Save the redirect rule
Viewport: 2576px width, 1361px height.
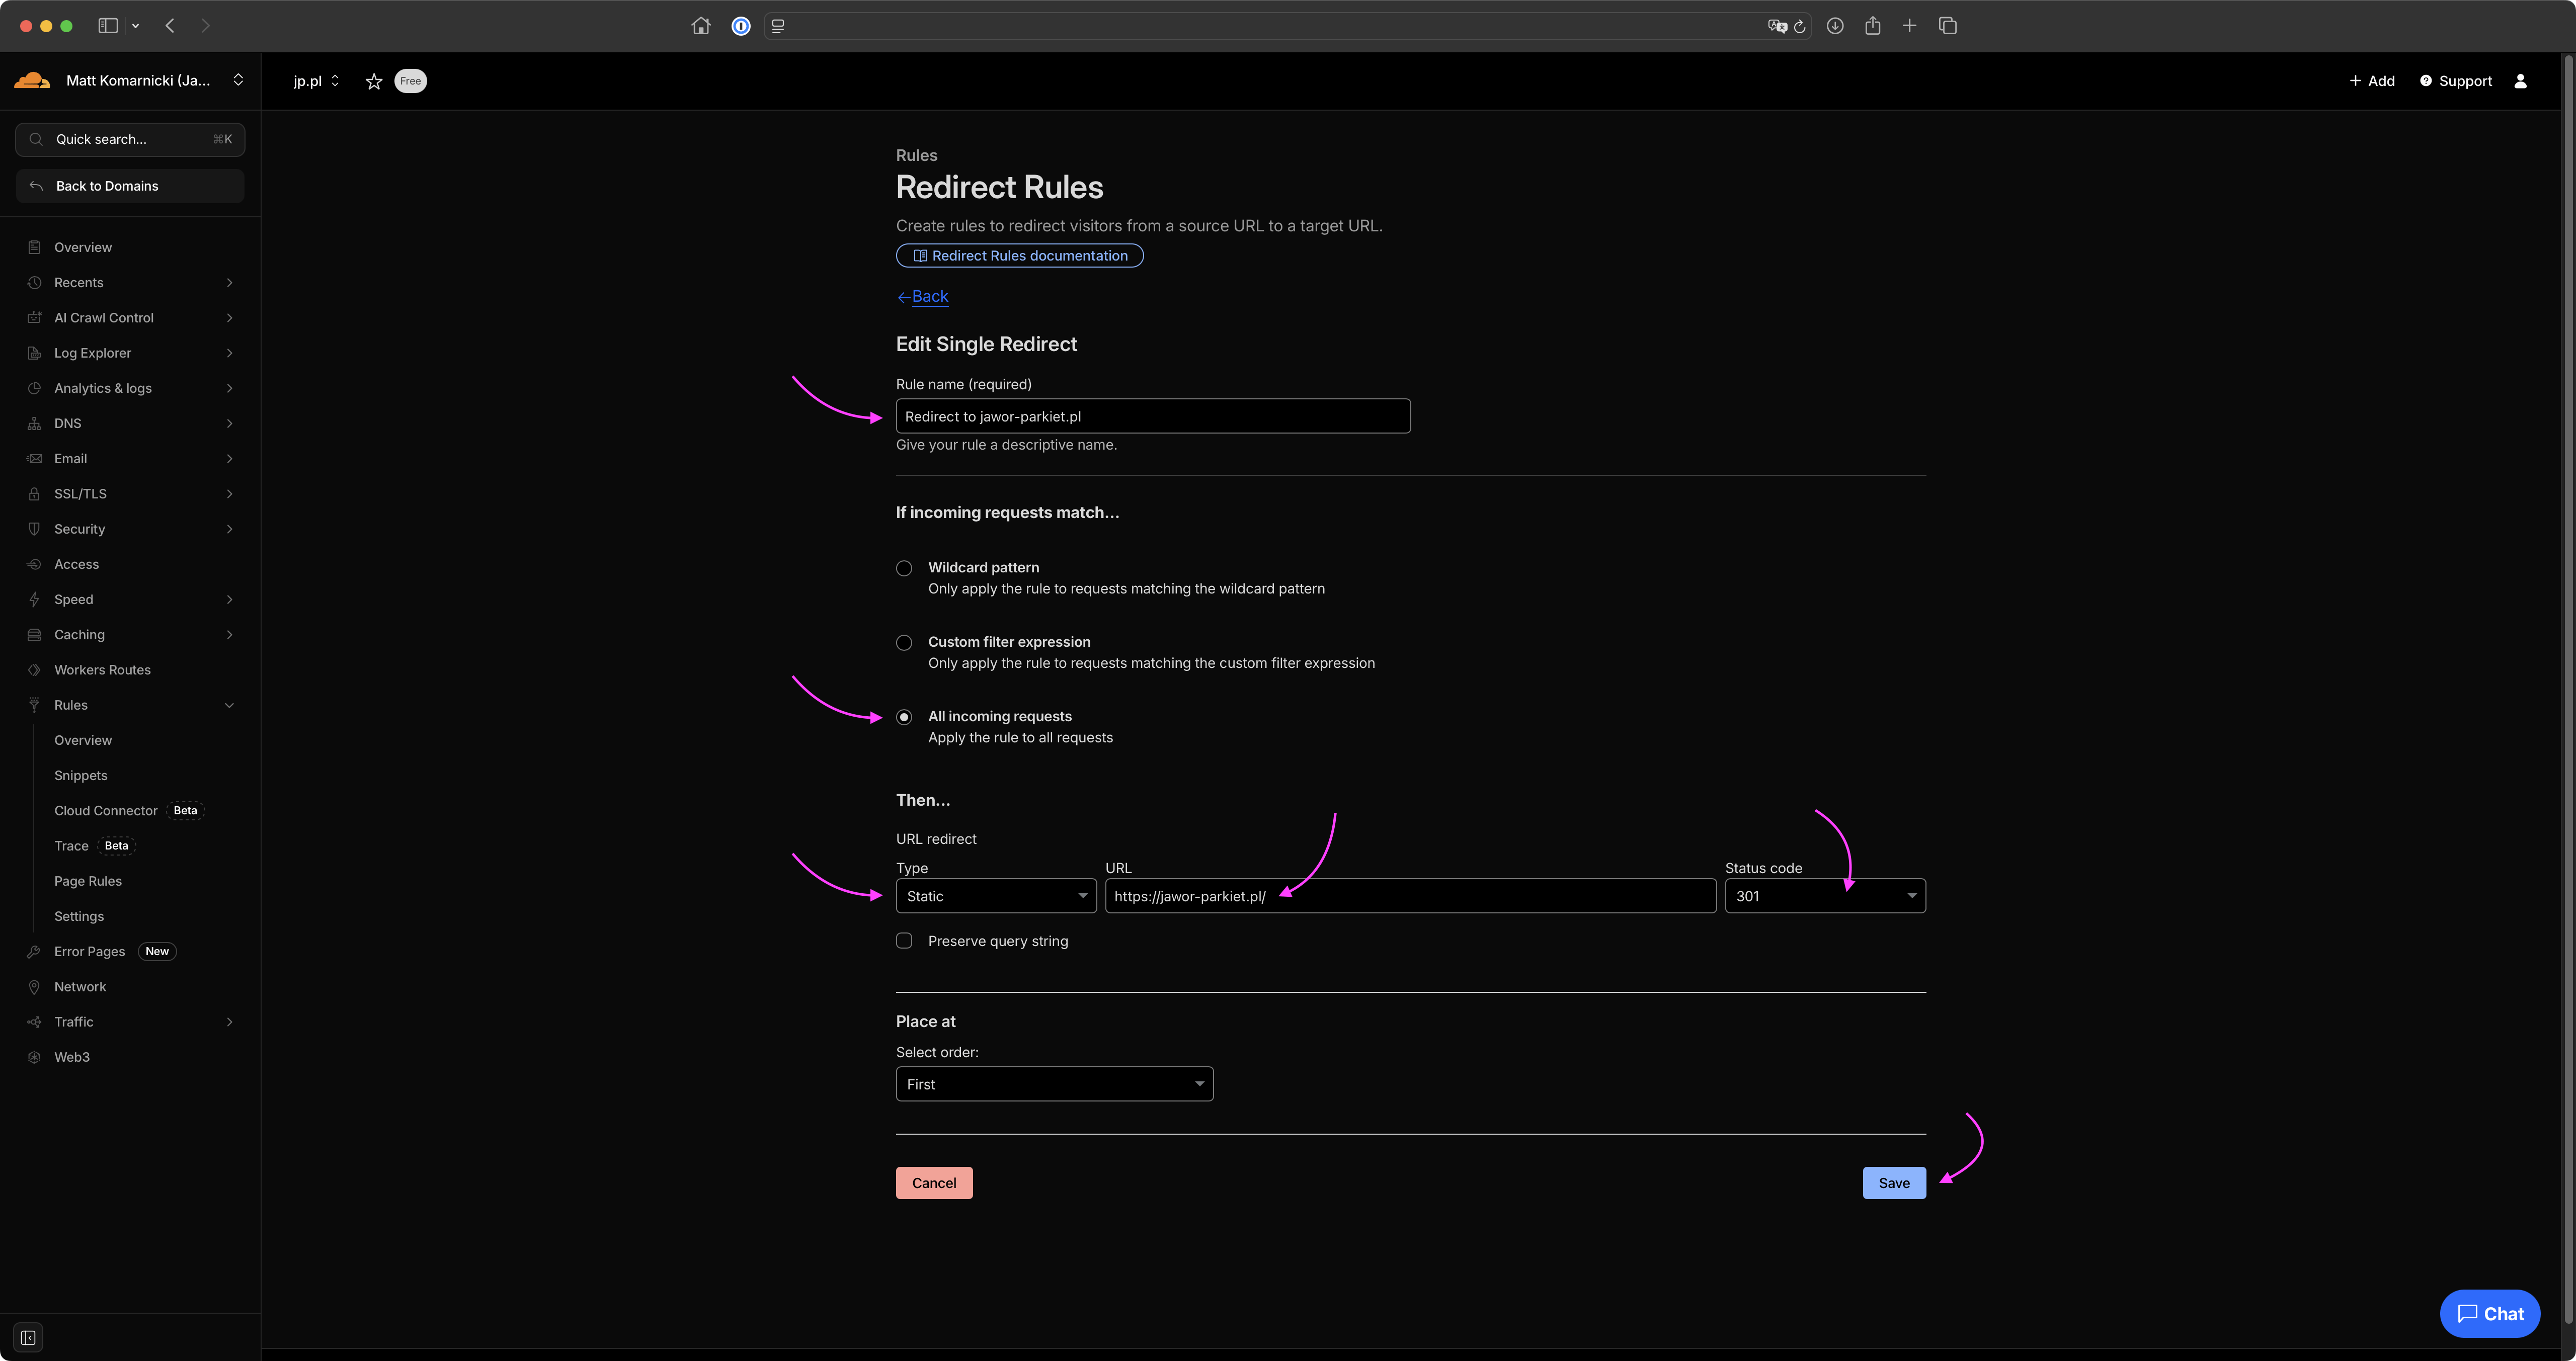coord(1893,1183)
